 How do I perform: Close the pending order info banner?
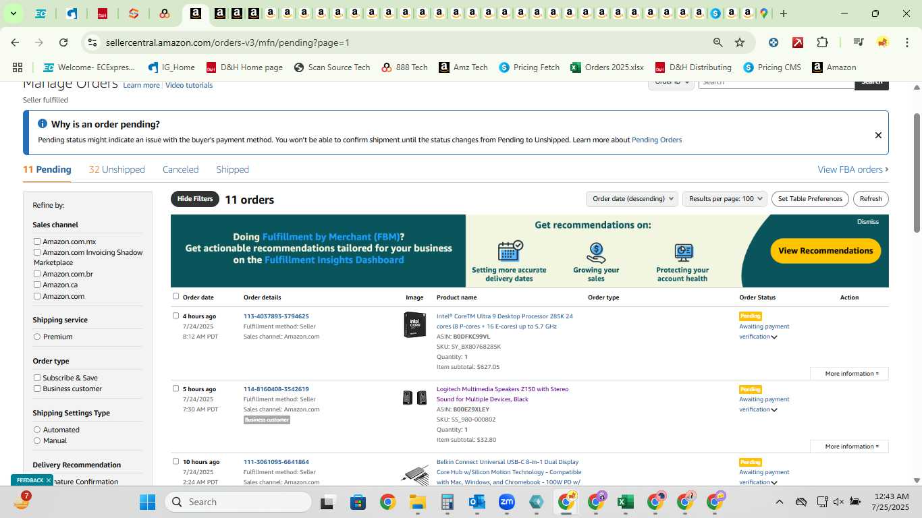(878, 135)
